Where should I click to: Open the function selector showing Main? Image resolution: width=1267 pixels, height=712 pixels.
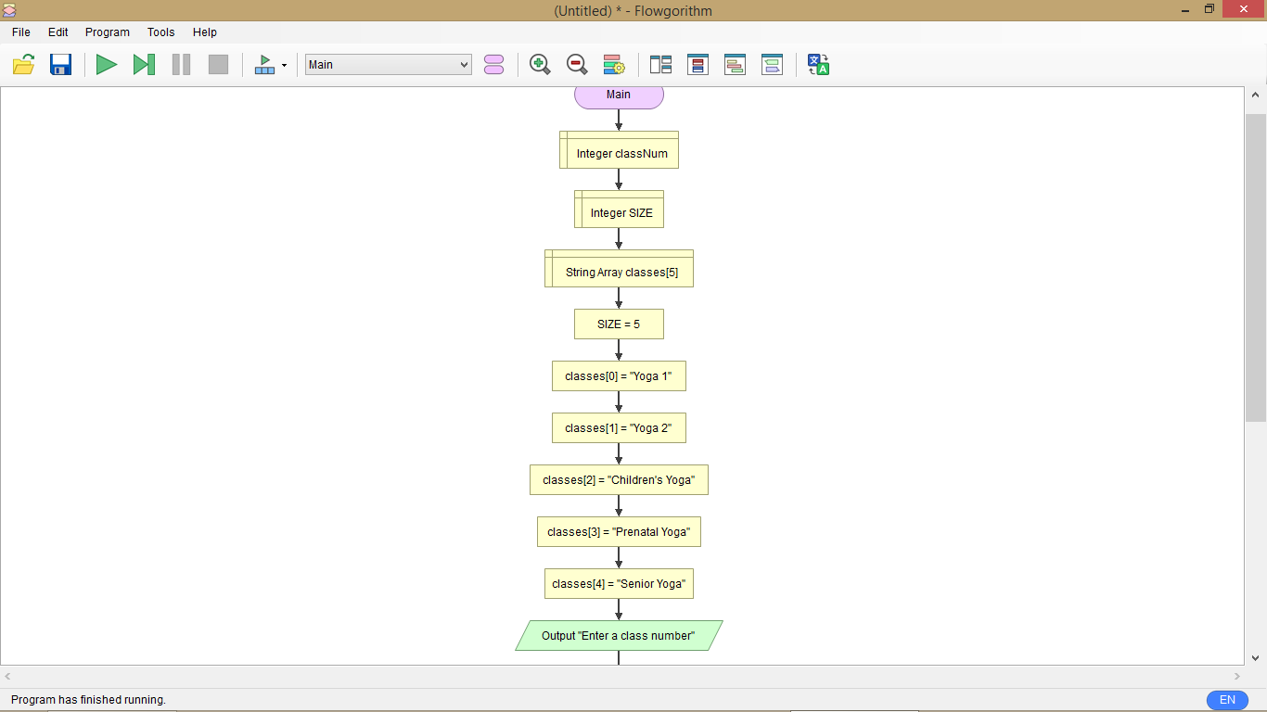(388, 64)
